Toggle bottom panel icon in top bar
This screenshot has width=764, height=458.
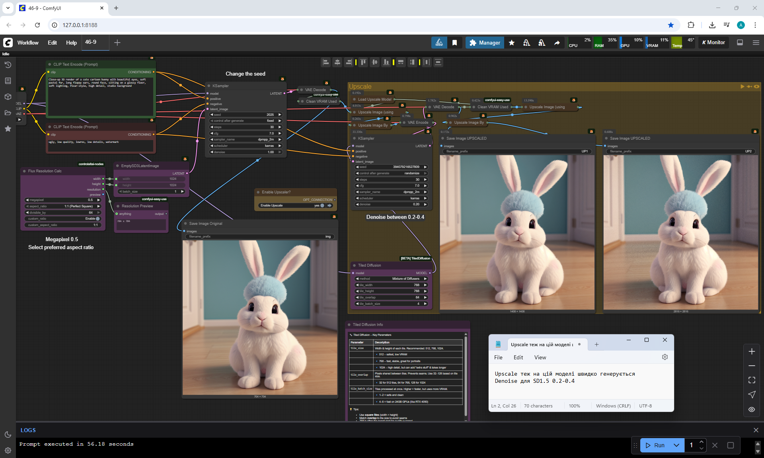click(x=740, y=43)
